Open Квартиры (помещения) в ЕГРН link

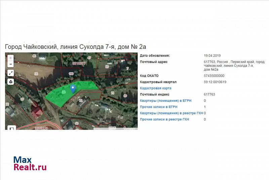[x=165, y=101]
